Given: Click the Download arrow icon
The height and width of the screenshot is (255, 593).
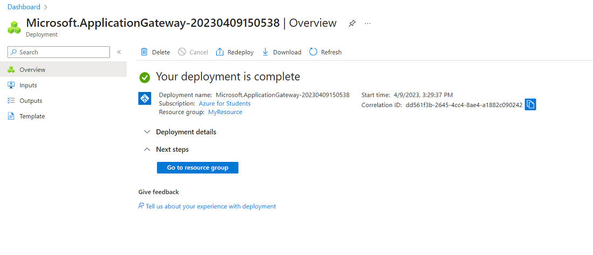Looking at the screenshot, I should (x=265, y=52).
